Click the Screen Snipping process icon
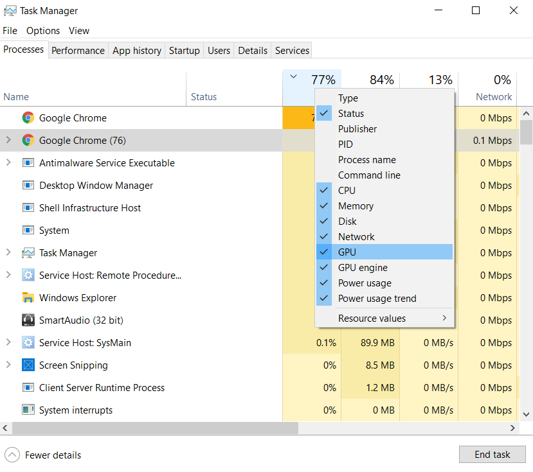The width and height of the screenshot is (533, 472). (x=28, y=365)
